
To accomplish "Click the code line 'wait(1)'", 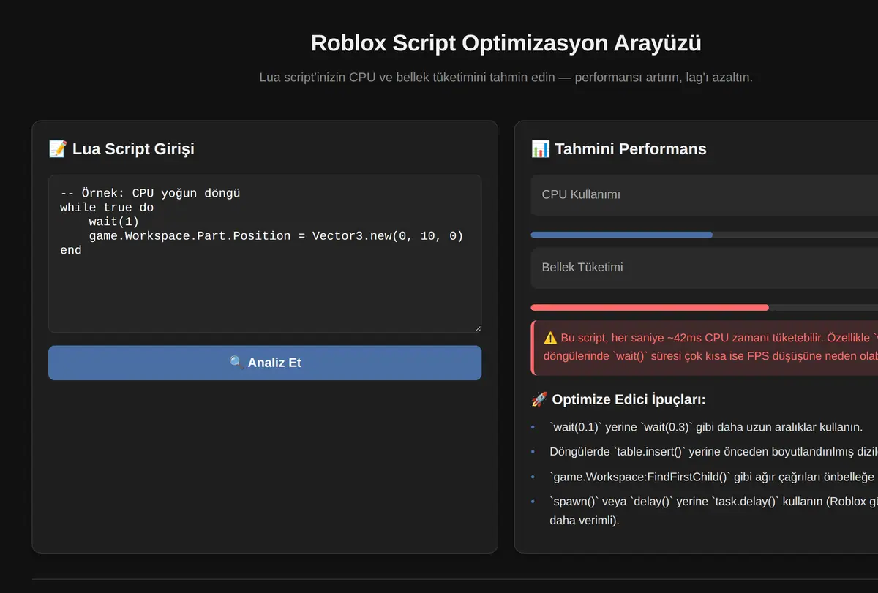I will (113, 222).
